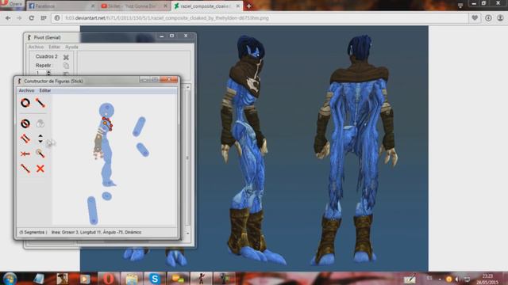Open the downloads icon in browser toolbar
508x285 pixels.
pyautogui.click(x=488, y=18)
